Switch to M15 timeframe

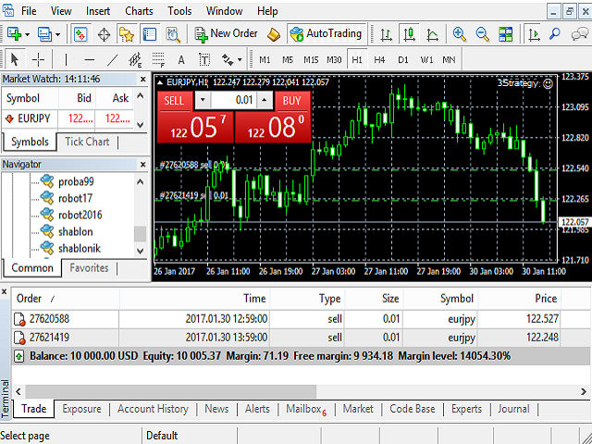[311, 59]
